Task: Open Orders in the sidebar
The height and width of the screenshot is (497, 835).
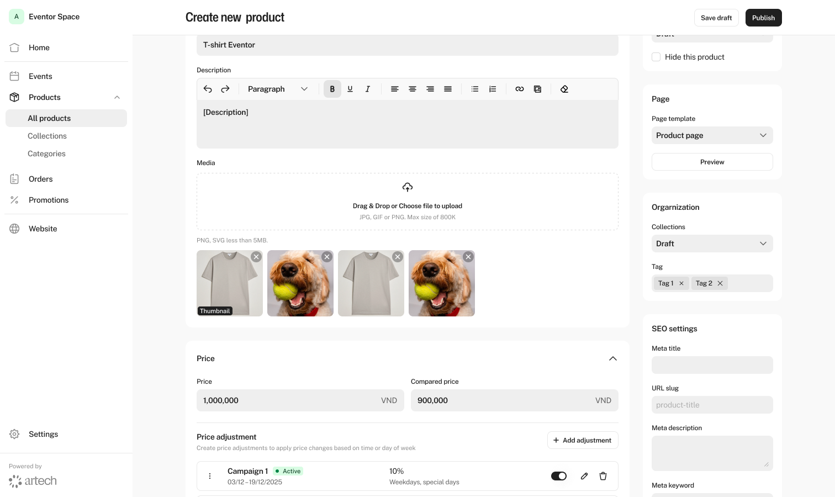Action: pos(41,179)
